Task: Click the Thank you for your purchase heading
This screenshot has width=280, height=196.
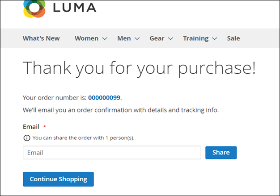Action: [x=139, y=68]
